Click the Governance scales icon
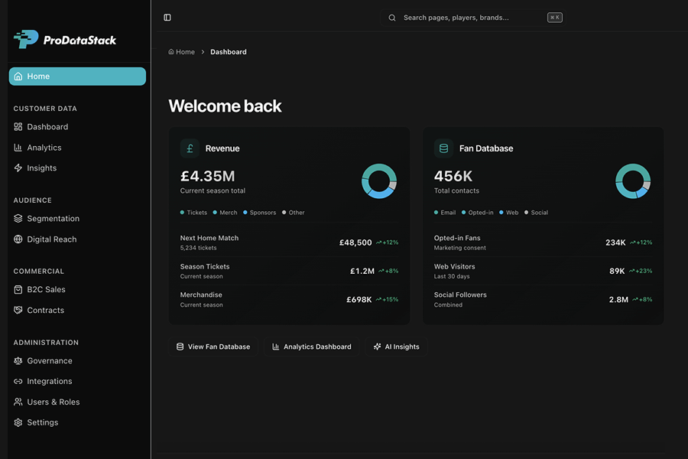The width and height of the screenshot is (688, 459). (x=18, y=361)
